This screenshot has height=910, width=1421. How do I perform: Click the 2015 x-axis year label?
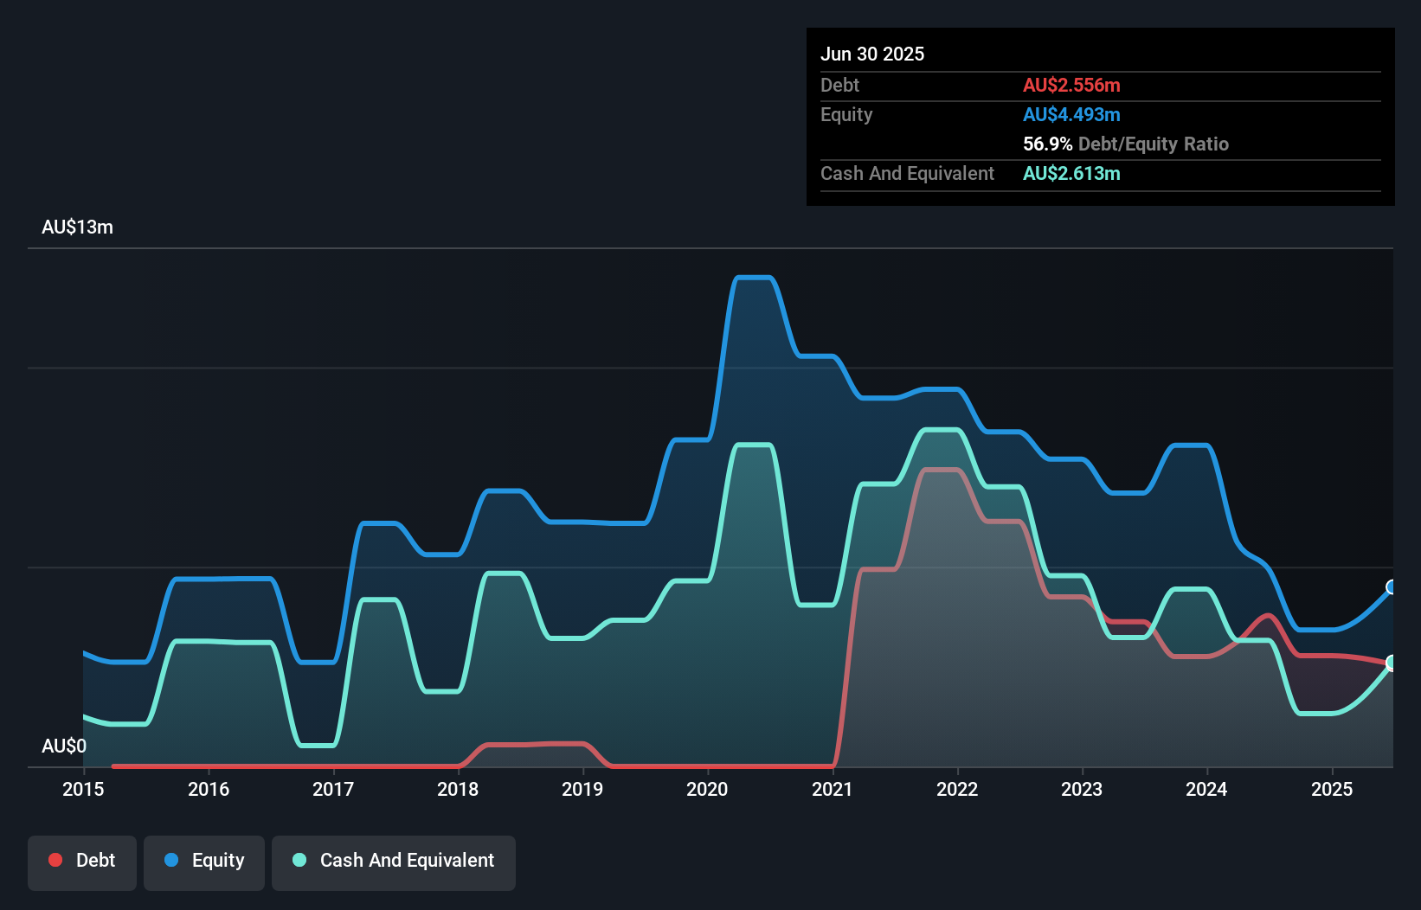[83, 789]
